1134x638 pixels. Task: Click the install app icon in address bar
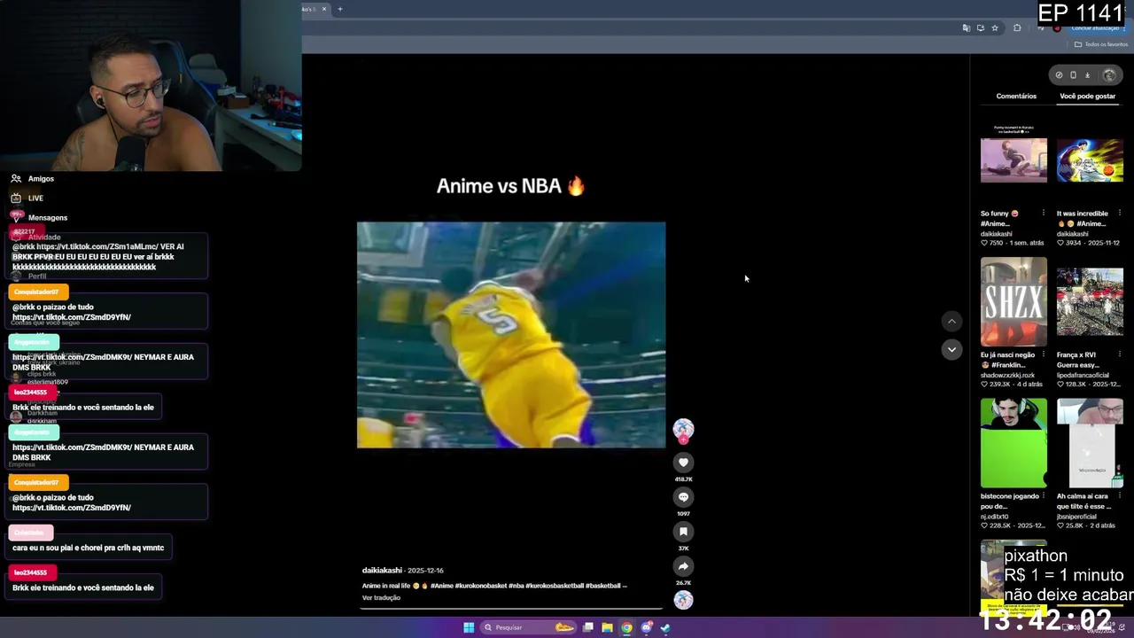[x=980, y=28]
